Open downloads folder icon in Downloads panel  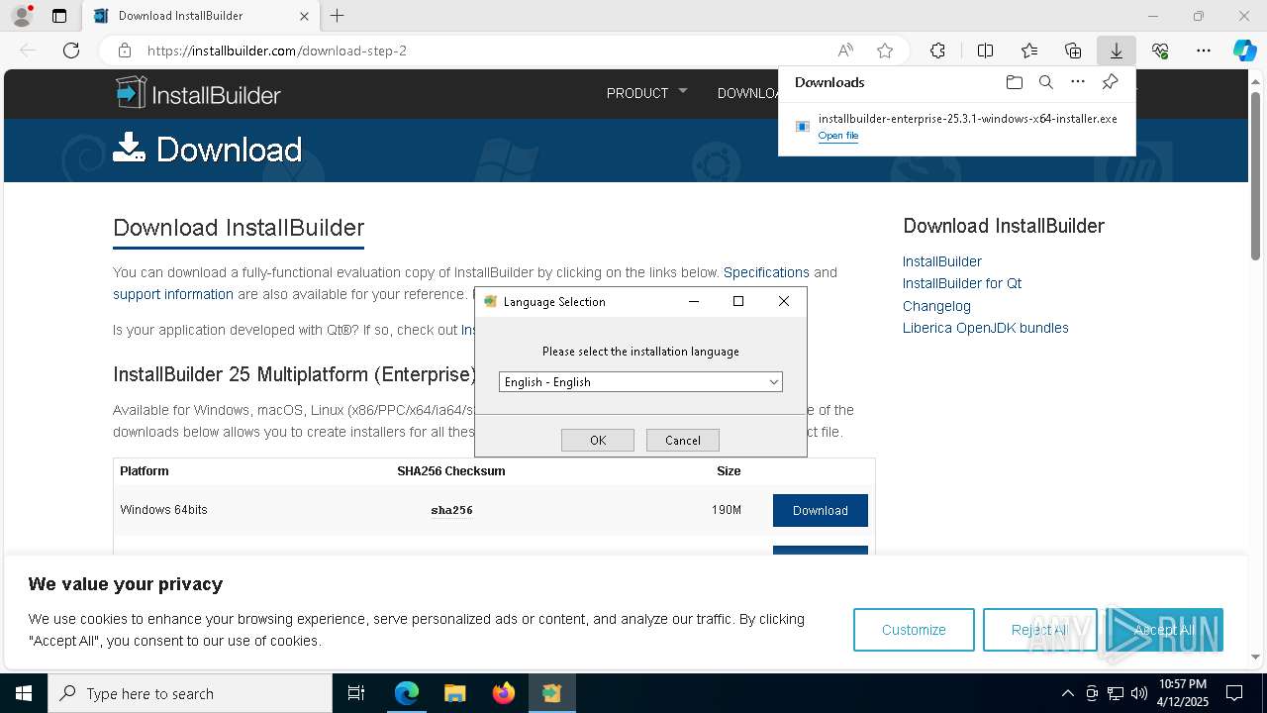pos(1014,82)
